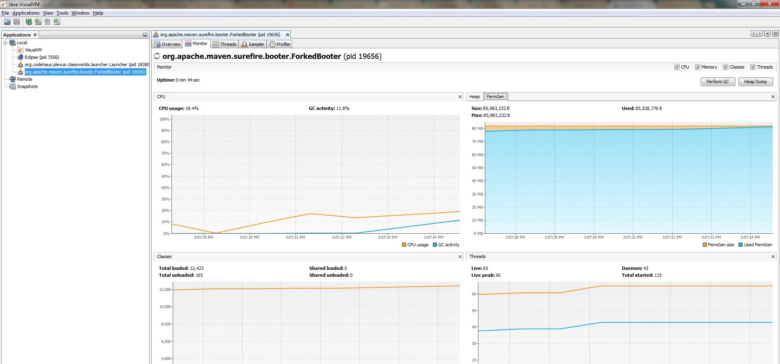Click the 'Live peak: 66' value
This screenshot has height=364, width=780.
486,276
